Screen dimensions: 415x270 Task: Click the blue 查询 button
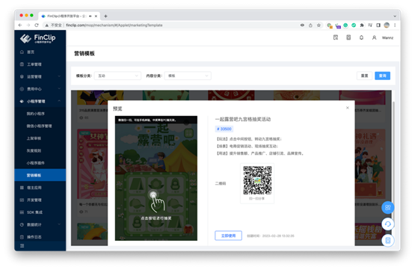[382, 76]
